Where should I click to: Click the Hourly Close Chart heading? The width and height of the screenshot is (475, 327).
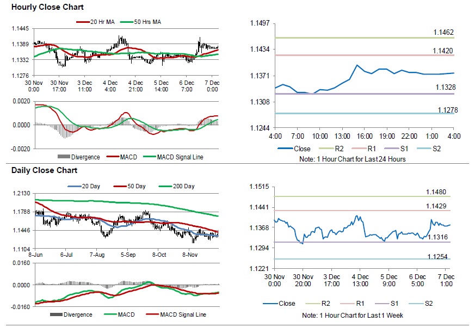(x=47, y=8)
